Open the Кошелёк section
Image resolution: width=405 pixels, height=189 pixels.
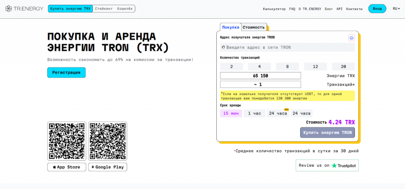coord(125,9)
